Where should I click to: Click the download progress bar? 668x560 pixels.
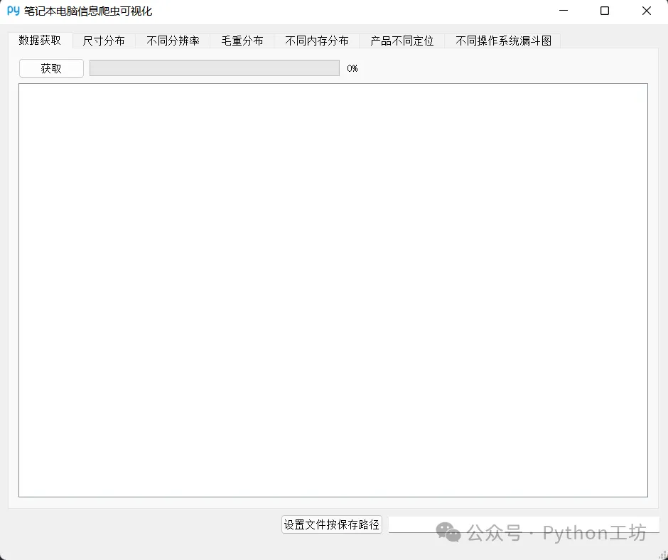[215, 68]
